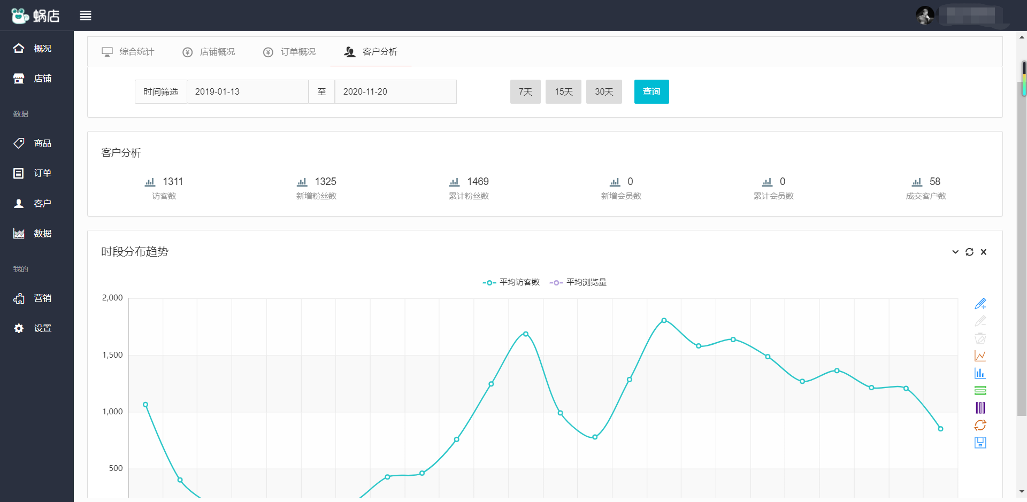Open 店铺 in sidebar
Image resolution: width=1027 pixels, height=502 pixels.
[x=36, y=79]
